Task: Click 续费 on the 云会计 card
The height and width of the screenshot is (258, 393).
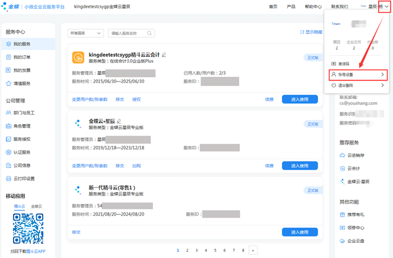Action: click(269, 100)
